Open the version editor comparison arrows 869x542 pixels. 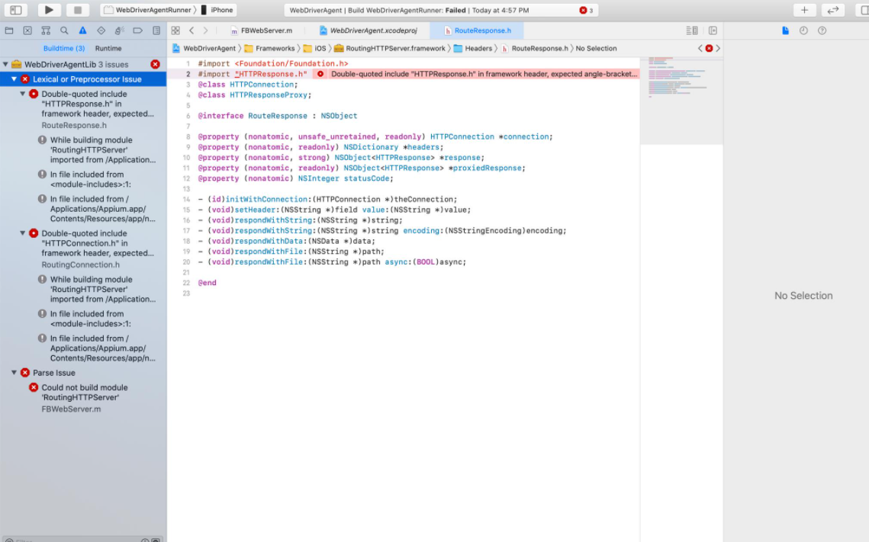pyautogui.click(x=832, y=10)
